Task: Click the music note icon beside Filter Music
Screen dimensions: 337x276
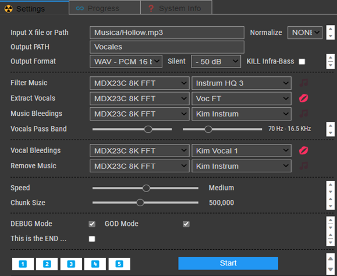Action: (x=304, y=83)
